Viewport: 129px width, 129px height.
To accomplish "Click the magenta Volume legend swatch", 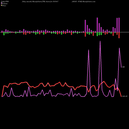I will [x=2, y=3].
